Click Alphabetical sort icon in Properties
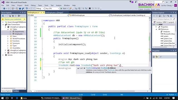The width and height of the screenshot is (178, 100). [157, 57]
